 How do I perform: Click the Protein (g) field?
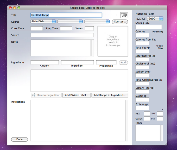pos(142,108)
